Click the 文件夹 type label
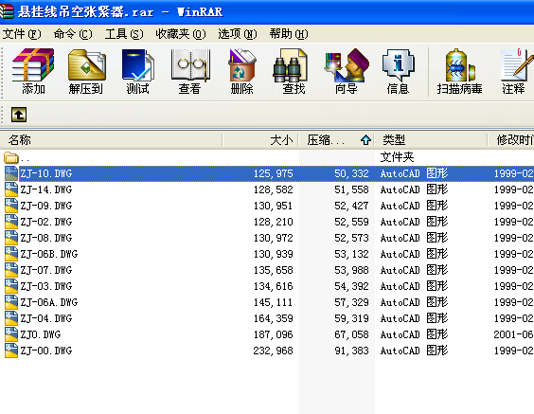 pos(397,157)
